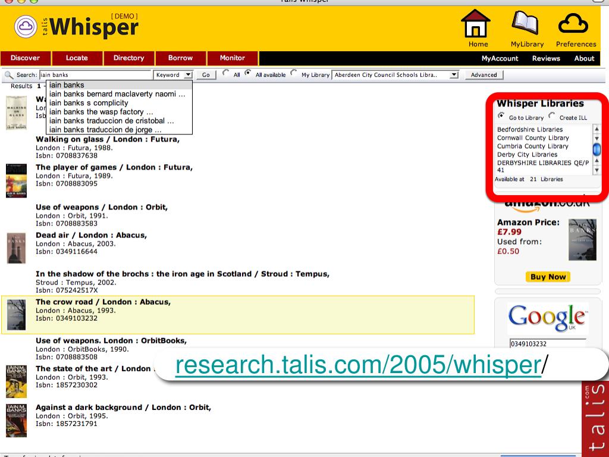Open 'In the shadow of the brochs' title

[x=183, y=274]
